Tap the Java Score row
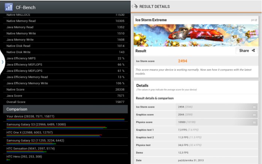The width and height of the screenshot is (262, 164). 65,95
